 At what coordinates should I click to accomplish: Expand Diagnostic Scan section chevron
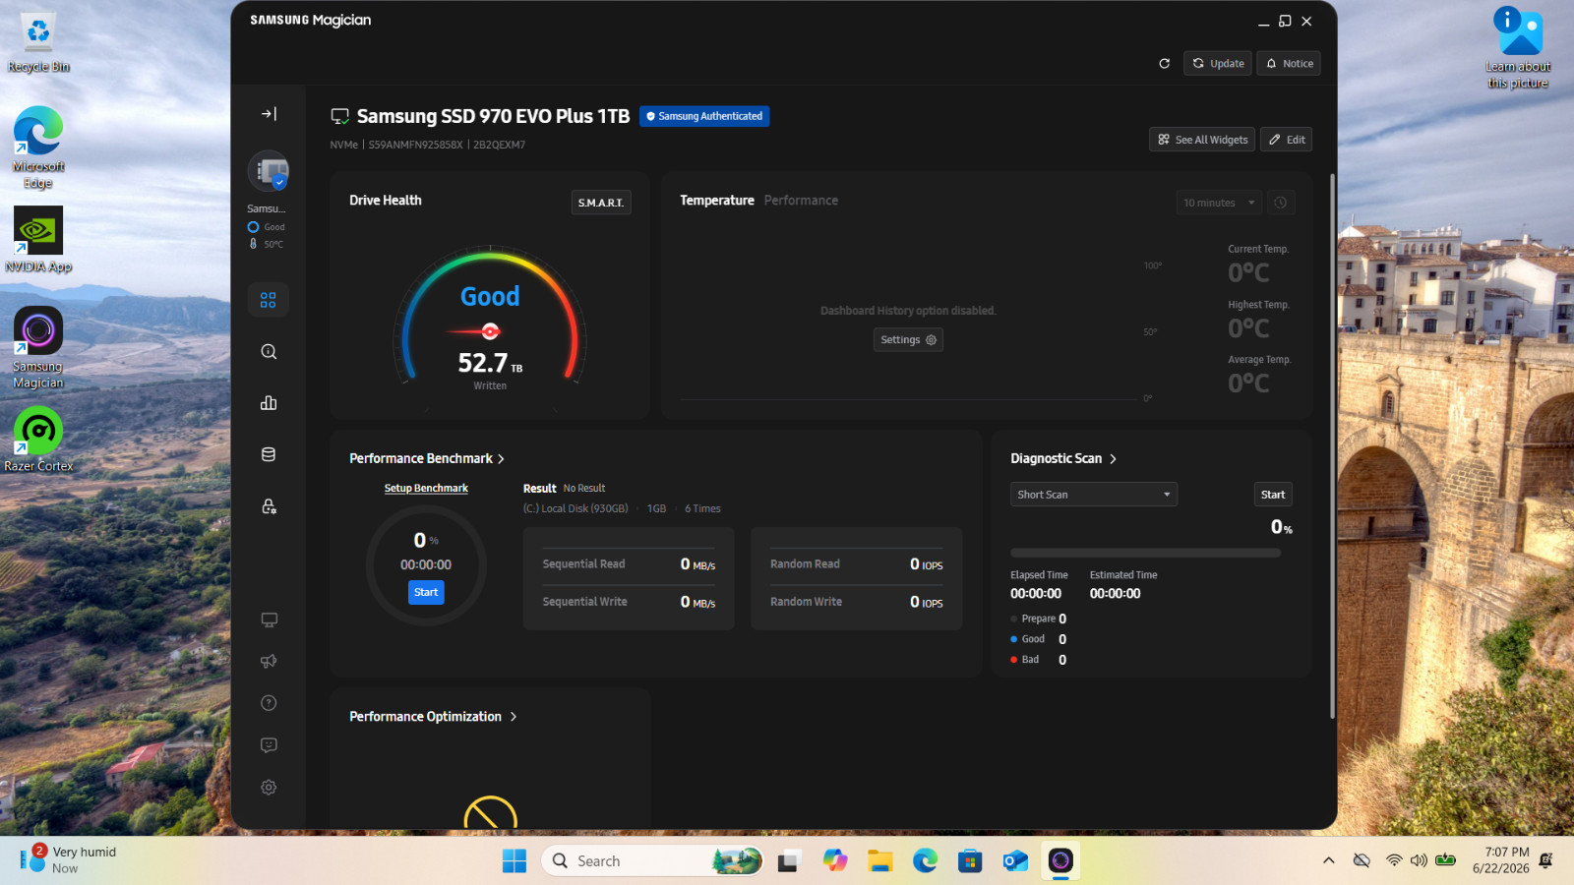[1113, 459]
